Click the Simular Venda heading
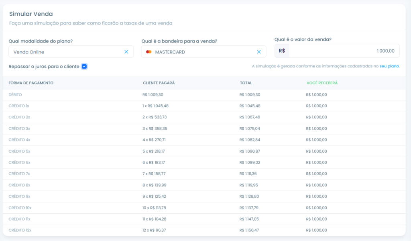This screenshot has height=241, width=411. pos(31,14)
